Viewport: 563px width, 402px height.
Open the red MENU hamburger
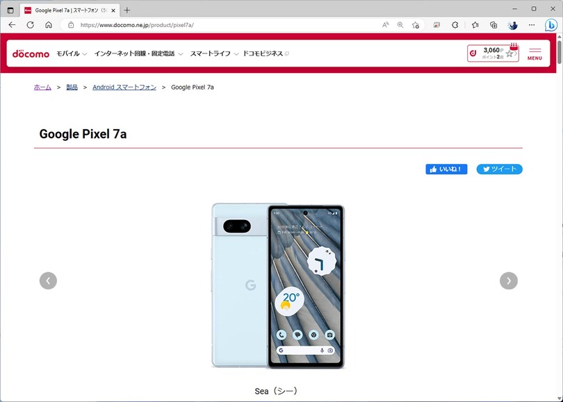[x=535, y=53]
